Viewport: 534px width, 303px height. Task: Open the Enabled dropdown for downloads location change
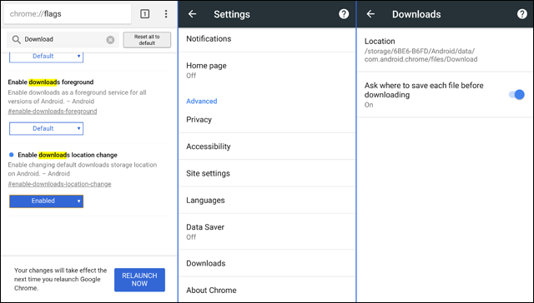(47, 201)
